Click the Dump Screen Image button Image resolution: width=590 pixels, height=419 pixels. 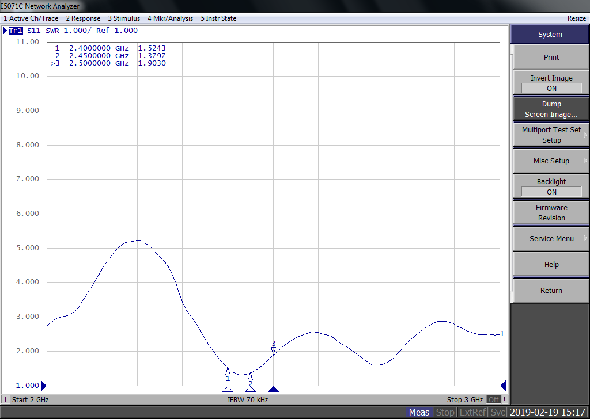coord(551,109)
